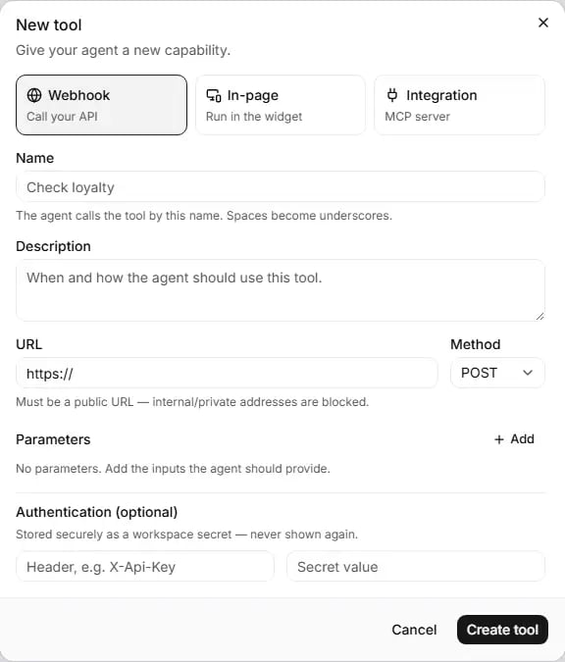Switch to the In-page tool type

[x=281, y=105]
